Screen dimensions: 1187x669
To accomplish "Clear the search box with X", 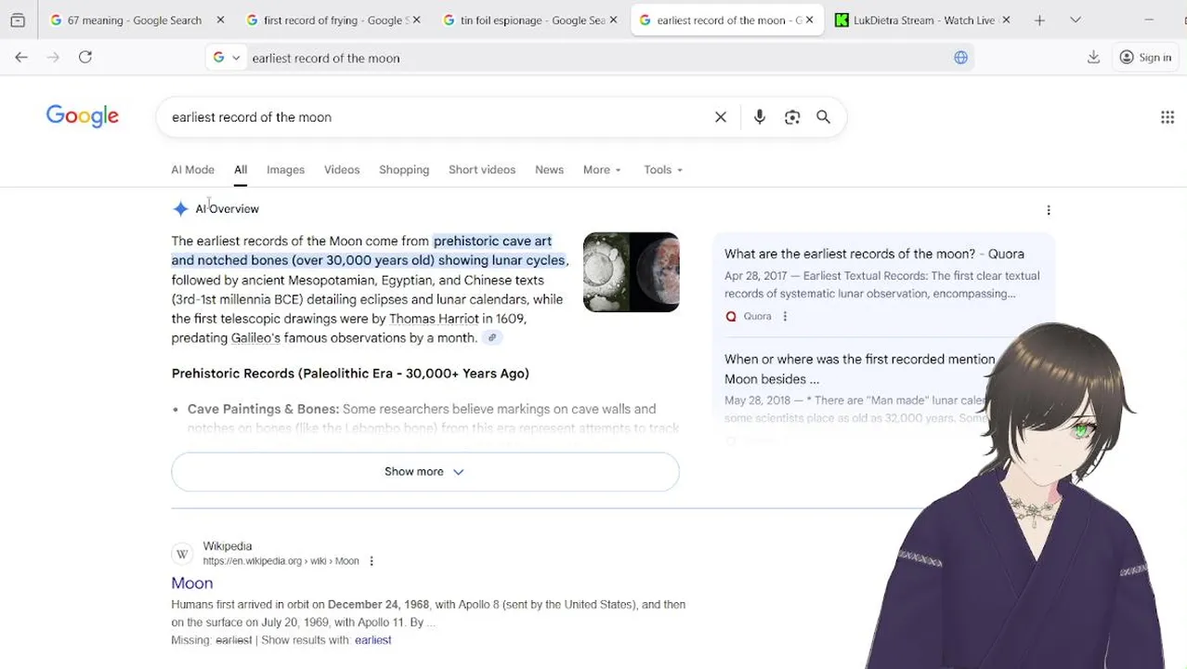I will (721, 117).
